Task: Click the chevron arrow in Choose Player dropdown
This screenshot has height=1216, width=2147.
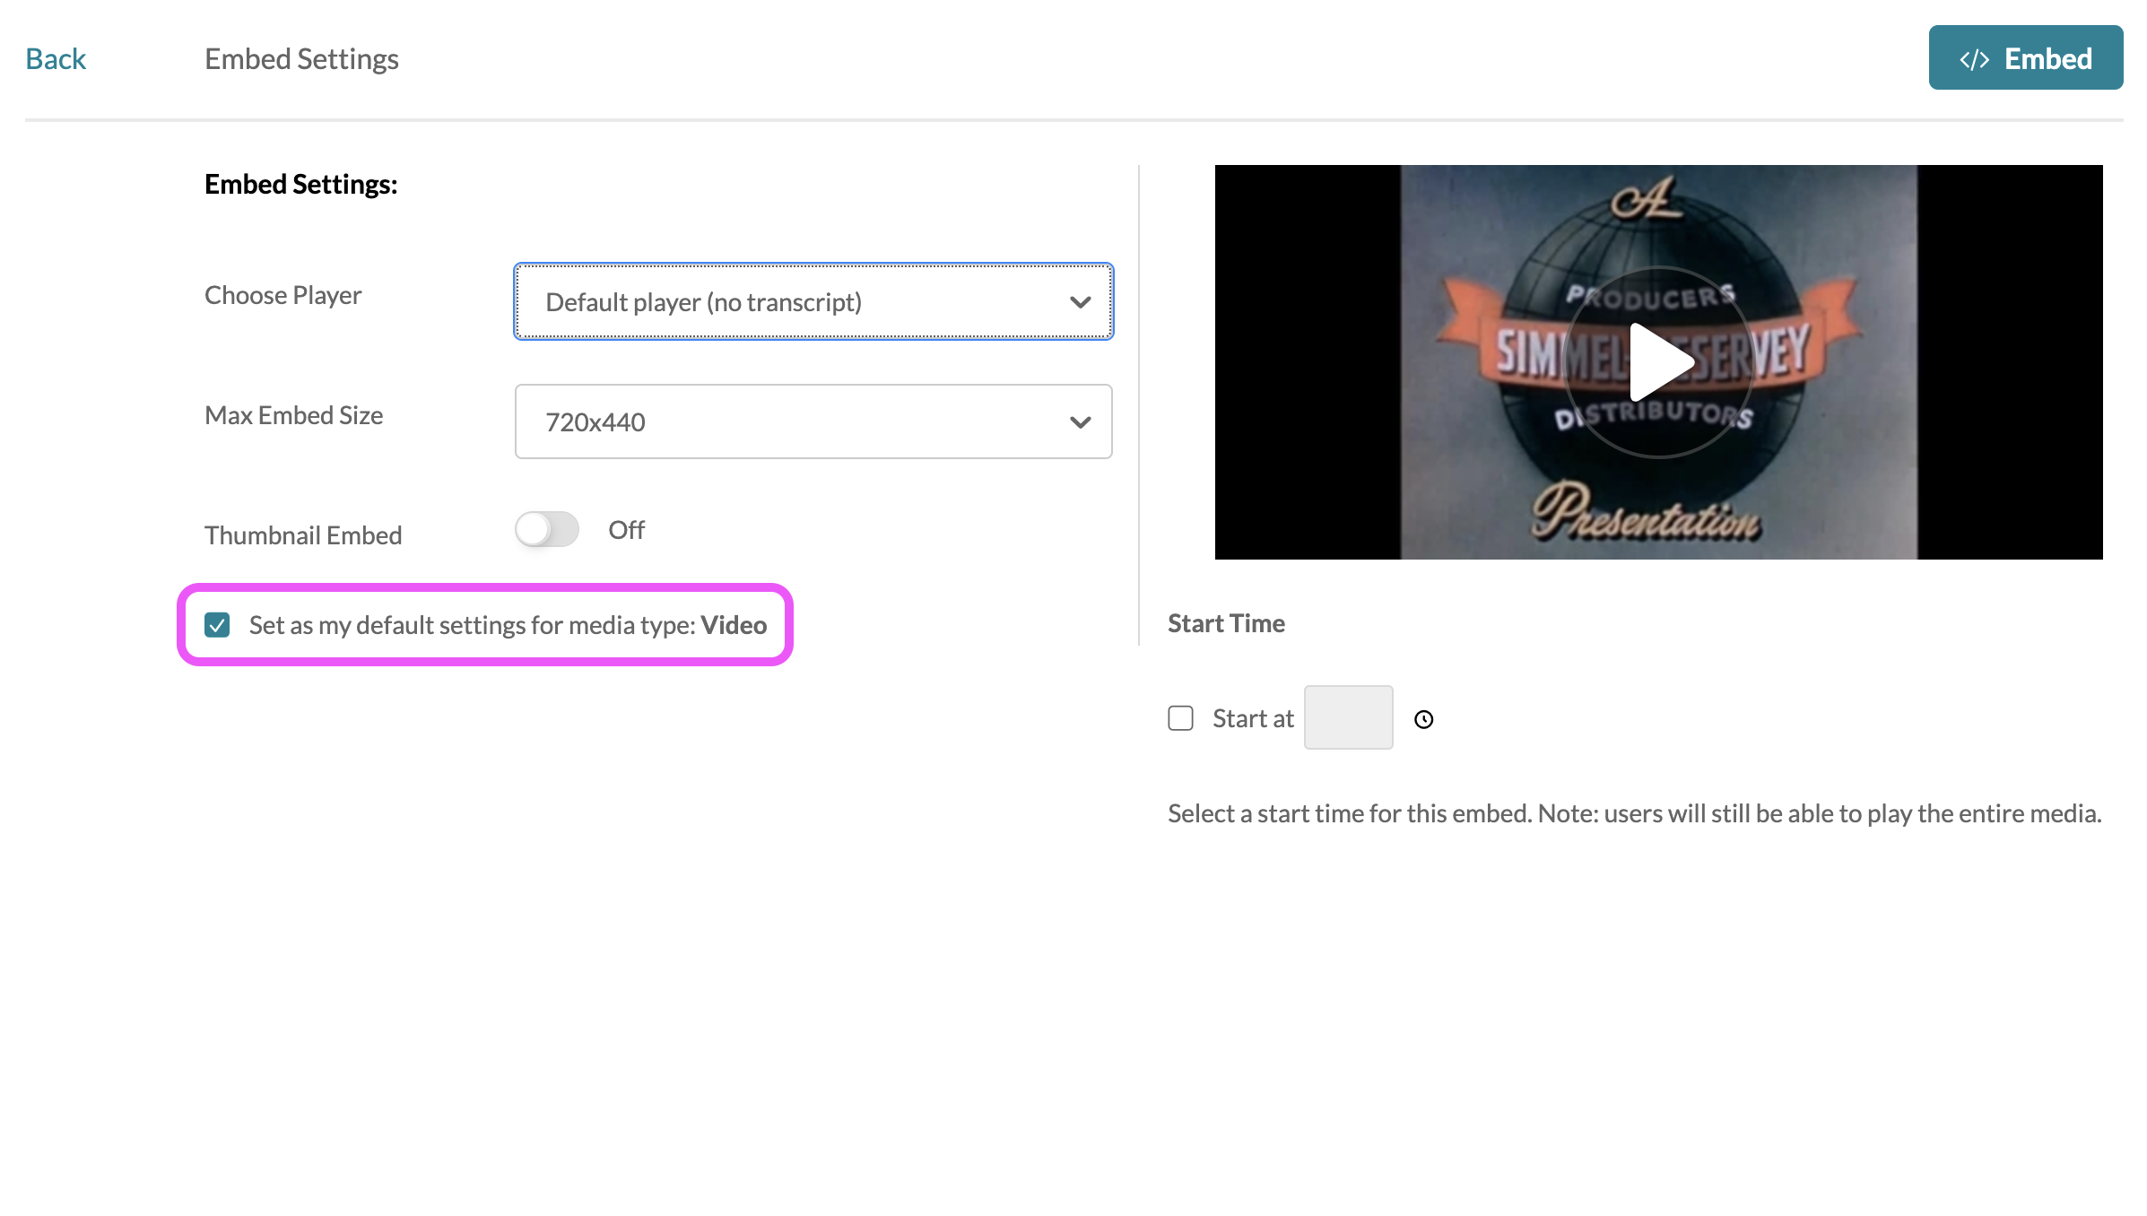Action: coord(1080,302)
